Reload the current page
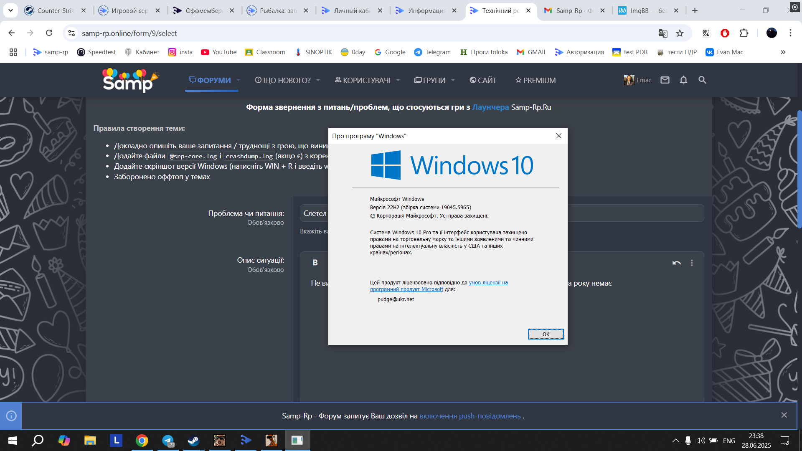802x451 pixels. [x=49, y=33]
